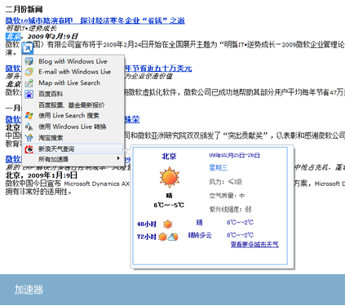Image resolution: width=345 pixels, height=306 pixels.
Task: Click the Baidu paw icon for 百度百科
Action: tap(29, 94)
